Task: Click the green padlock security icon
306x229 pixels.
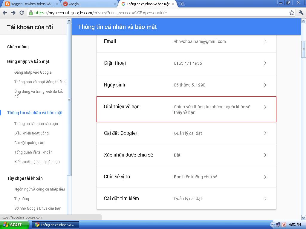Action: [31, 13]
